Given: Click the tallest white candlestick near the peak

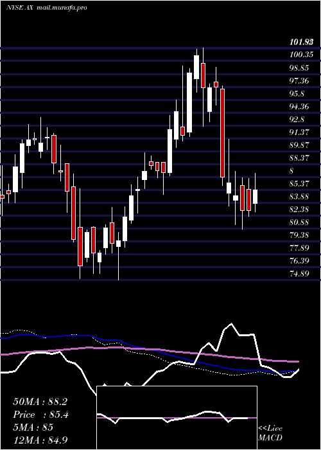Looking at the screenshot, I should pos(189,102).
